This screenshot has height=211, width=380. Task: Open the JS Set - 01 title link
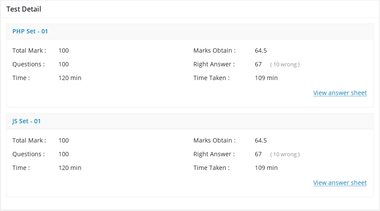tap(26, 121)
